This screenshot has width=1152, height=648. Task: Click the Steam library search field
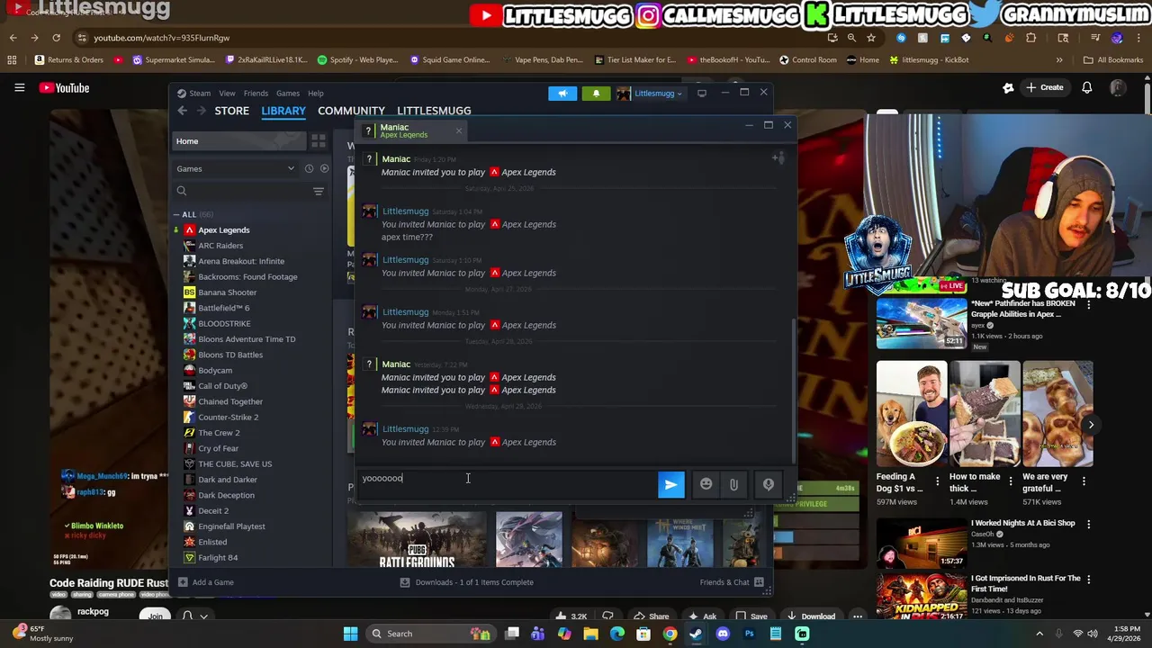tap(241, 191)
